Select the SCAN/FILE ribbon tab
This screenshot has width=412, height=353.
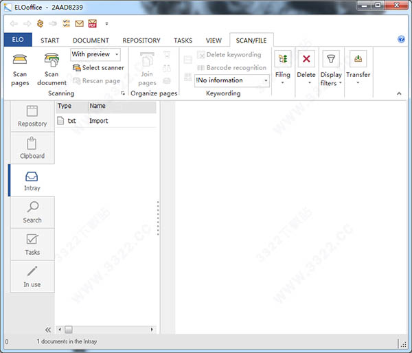[251, 41]
